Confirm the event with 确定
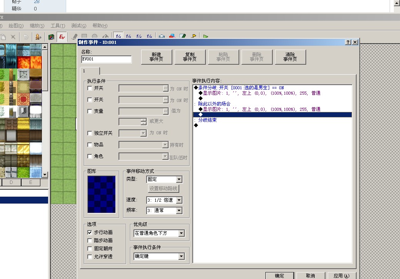The width and height of the screenshot is (400, 279). [280, 276]
